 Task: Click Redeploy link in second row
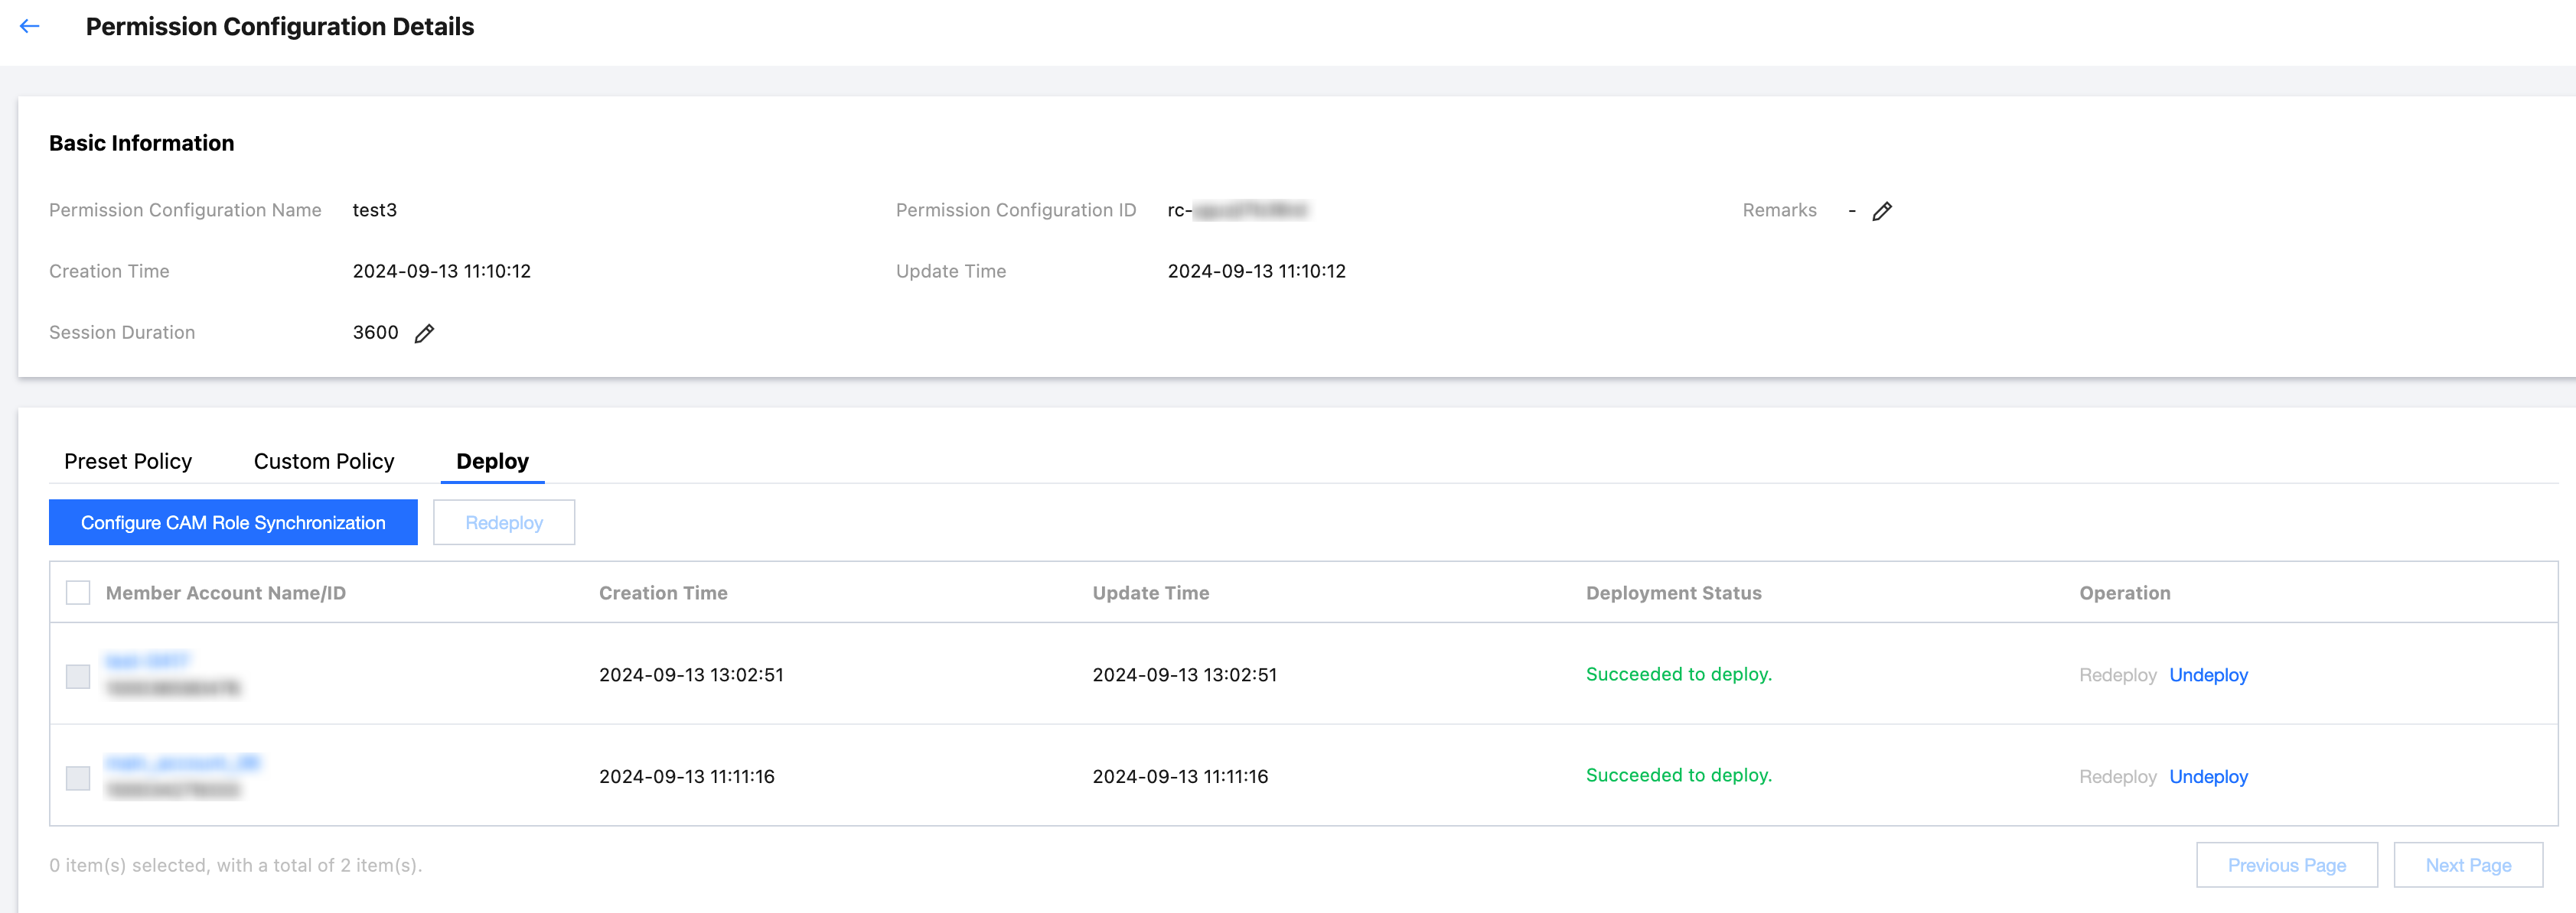pos(2117,777)
